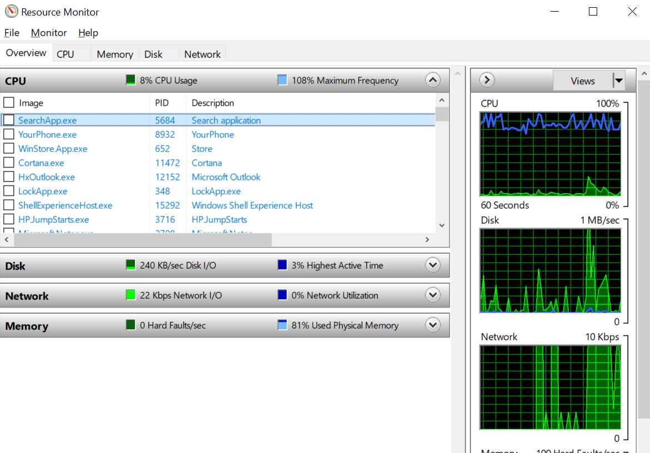The width and height of the screenshot is (650, 453).
Task: Open the Monitor menu
Action: click(48, 33)
